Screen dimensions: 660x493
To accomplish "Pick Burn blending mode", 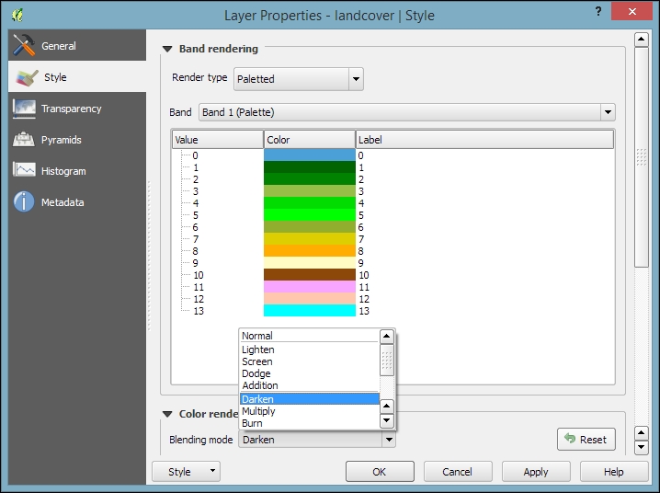I will [x=310, y=423].
